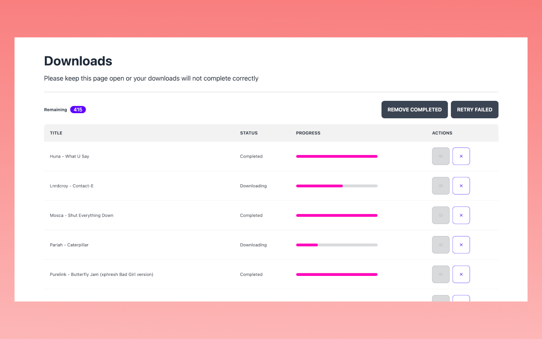
Task: Click retry icon for Purelink - Butterfly Jam
Action: coord(441,274)
